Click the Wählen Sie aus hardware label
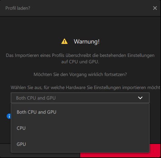Image resolution: width=161 pixels, height=158 pixels. [x=86, y=87]
